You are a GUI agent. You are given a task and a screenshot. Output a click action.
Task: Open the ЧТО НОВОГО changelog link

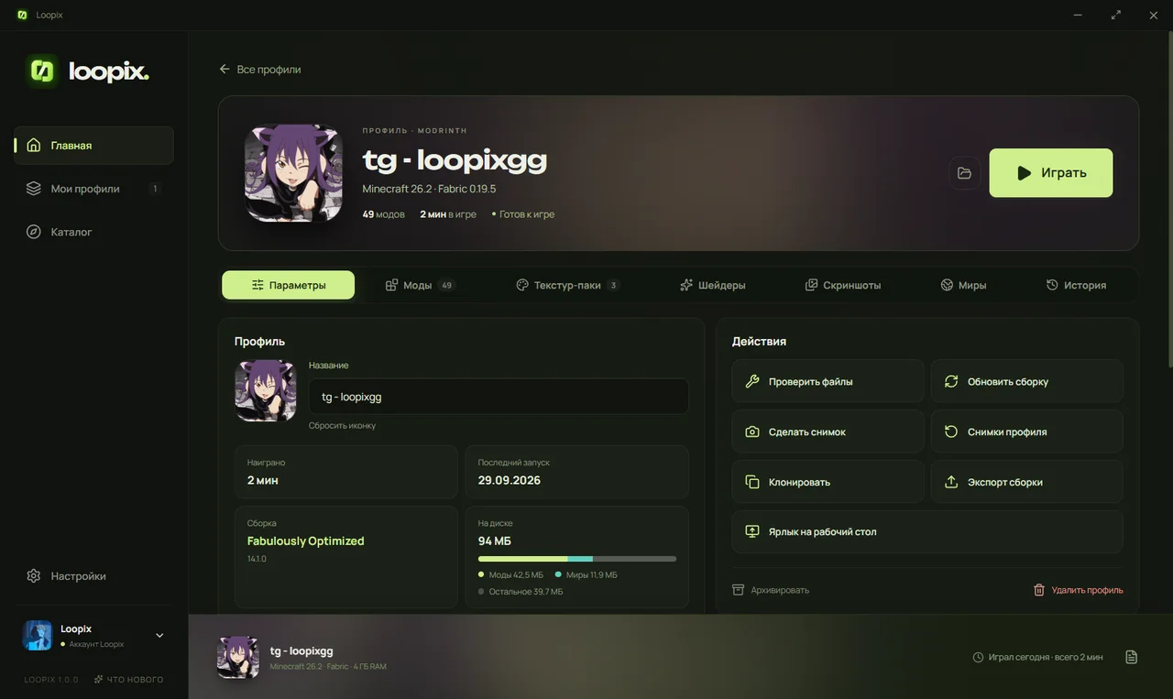[128, 680]
